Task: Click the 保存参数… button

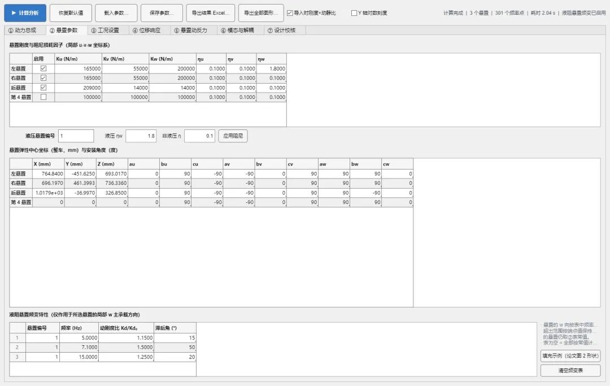Action: [162, 13]
